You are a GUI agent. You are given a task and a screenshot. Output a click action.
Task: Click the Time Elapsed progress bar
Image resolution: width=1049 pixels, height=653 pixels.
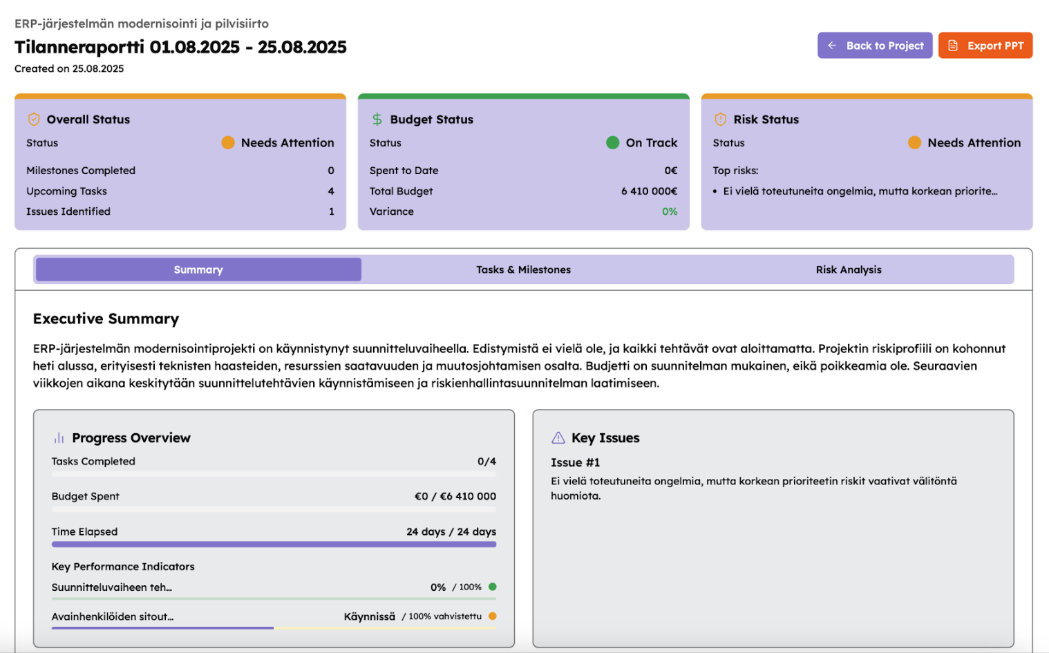274,545
